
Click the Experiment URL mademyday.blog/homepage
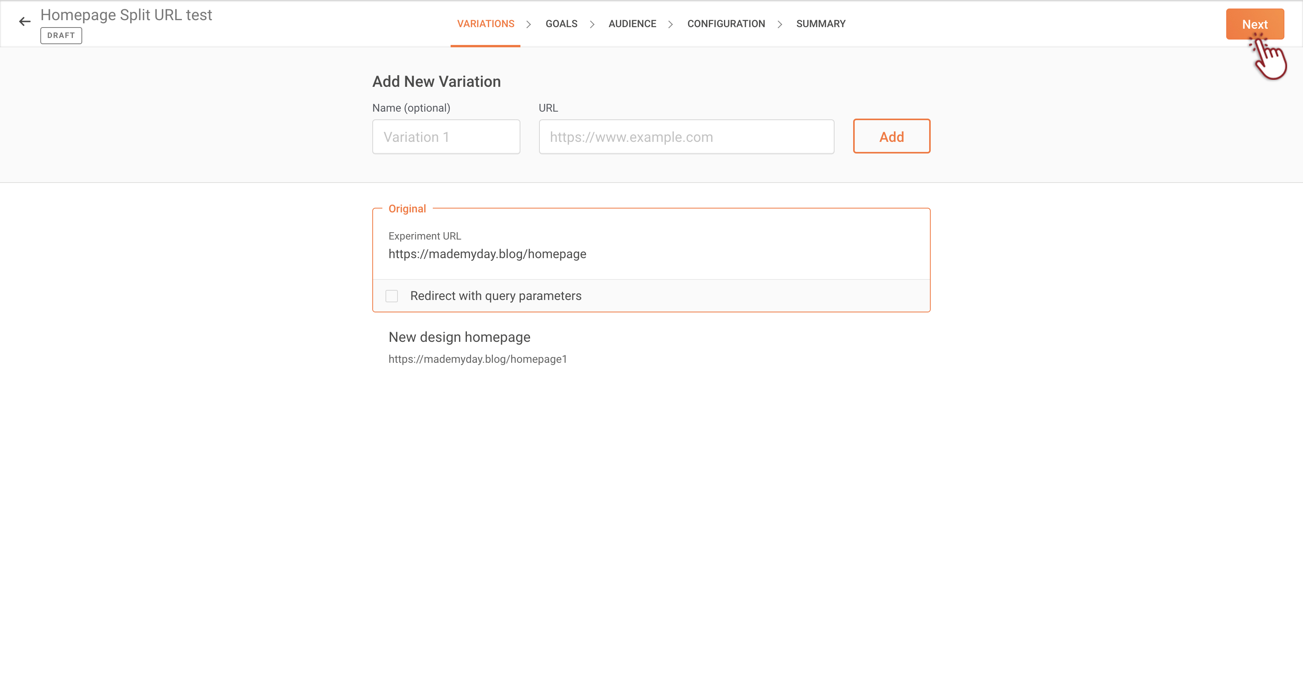click(487, 254)
